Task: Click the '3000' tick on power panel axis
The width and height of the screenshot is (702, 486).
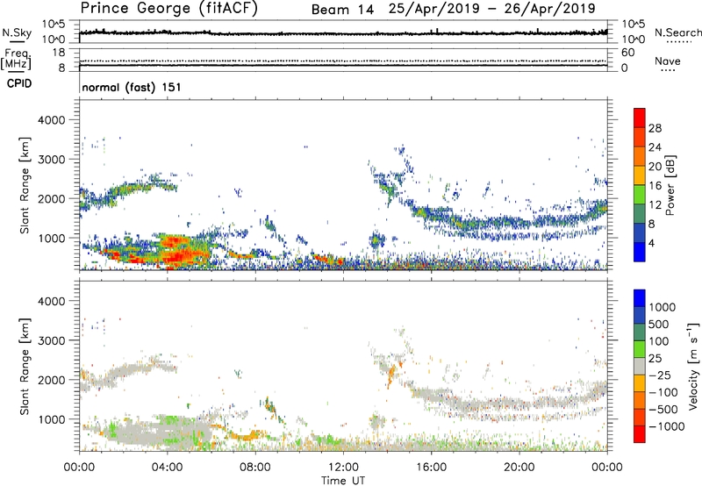Action: (51, 160)
